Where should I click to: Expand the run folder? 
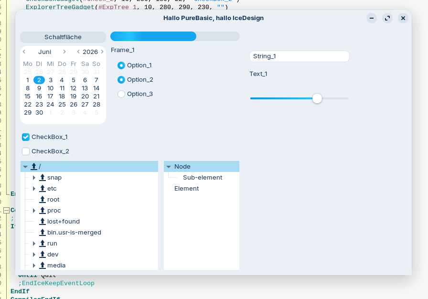[34, 243]
